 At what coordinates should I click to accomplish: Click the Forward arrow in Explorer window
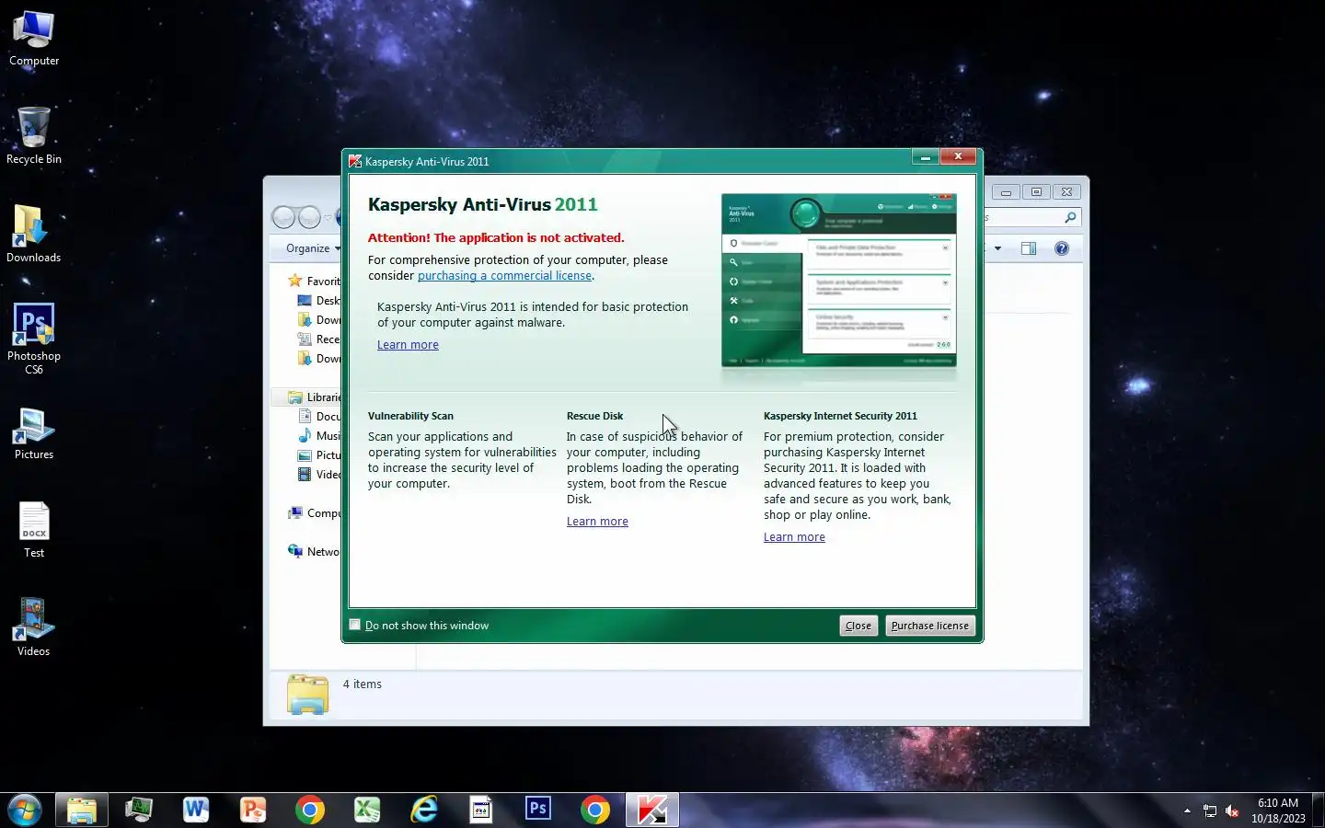[x=309, y=217]
